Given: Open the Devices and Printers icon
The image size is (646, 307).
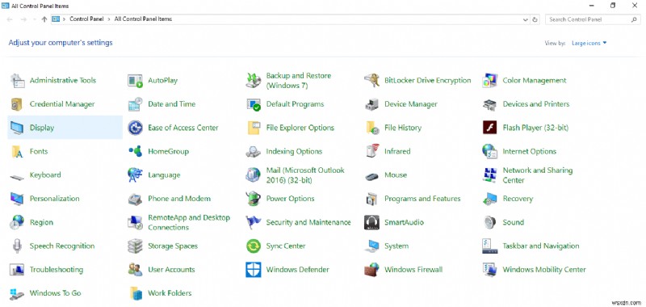Looking at the screenshot, I should [x=490, y=104].
